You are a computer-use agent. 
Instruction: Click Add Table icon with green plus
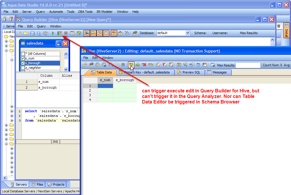pyautogui.click(x=79, y=33)
